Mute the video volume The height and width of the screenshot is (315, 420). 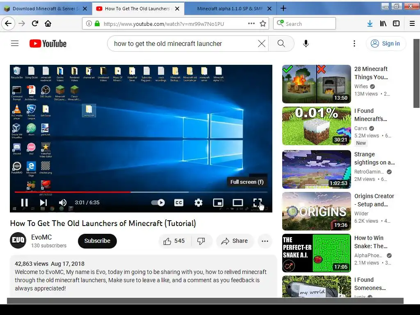pos(62,203)
